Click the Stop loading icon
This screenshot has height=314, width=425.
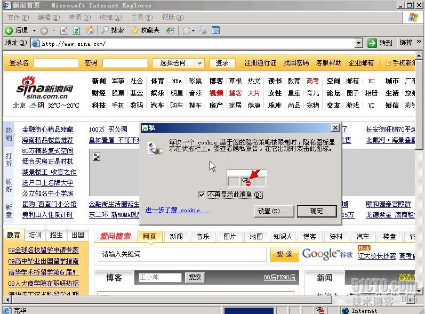pyautogui.click(x=63, y=30)
